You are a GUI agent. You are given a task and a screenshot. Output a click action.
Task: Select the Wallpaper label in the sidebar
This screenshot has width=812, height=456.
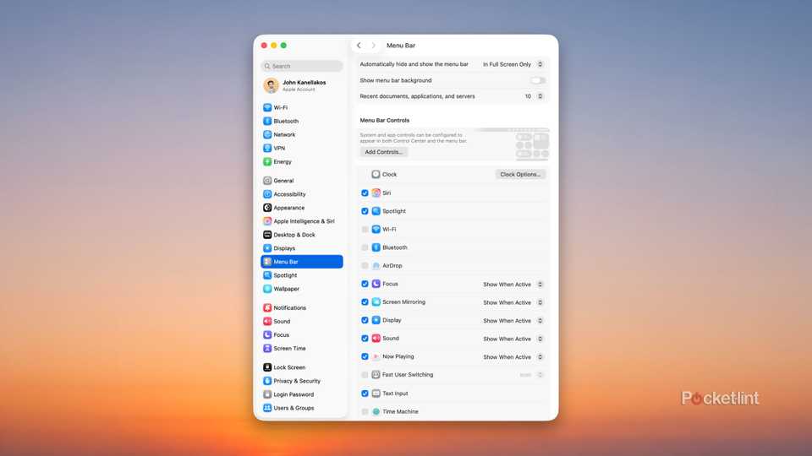click(287, 289)
